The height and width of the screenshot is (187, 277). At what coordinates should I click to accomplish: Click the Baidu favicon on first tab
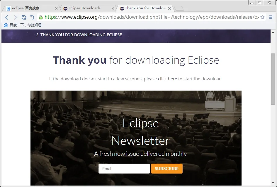coord(8,8)
